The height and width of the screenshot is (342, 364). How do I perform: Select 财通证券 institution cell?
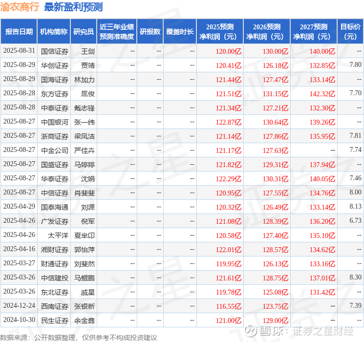[x=55, y=264]
